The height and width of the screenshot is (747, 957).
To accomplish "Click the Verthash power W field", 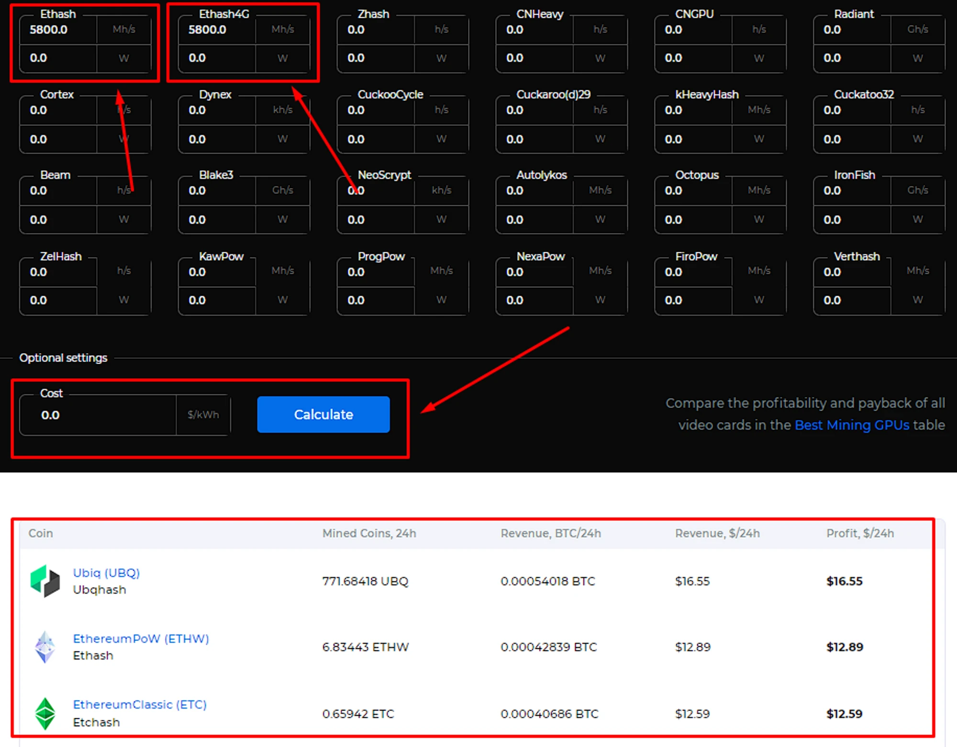I will (852, 301).
